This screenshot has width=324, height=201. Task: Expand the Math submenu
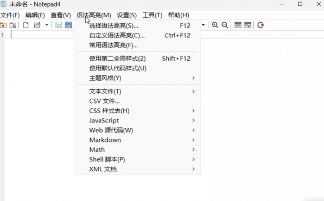[137, 150]
